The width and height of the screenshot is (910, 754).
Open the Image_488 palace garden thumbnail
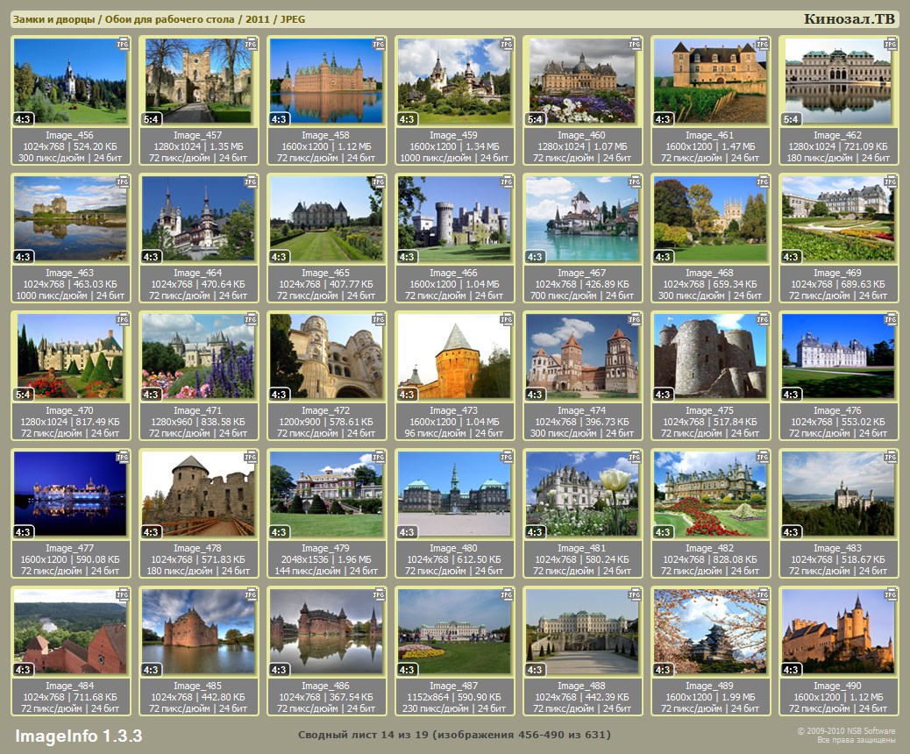[x=582, y=631]
